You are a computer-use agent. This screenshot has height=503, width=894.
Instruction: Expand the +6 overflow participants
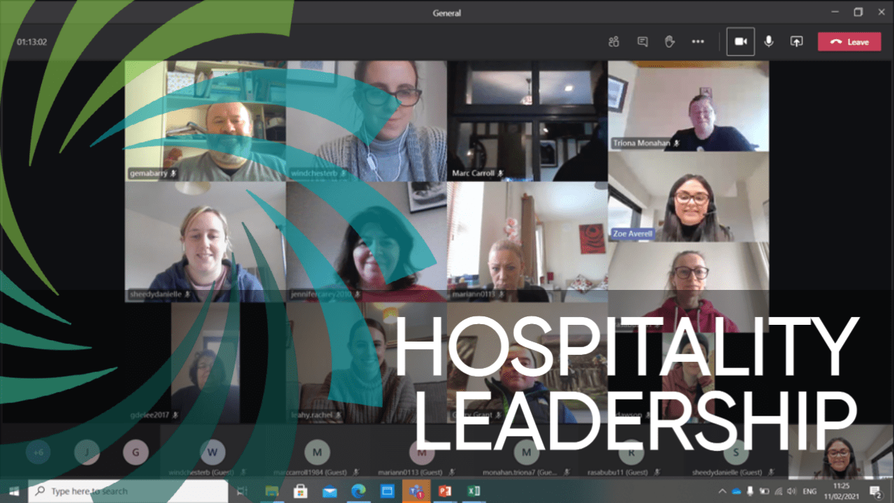38,453
